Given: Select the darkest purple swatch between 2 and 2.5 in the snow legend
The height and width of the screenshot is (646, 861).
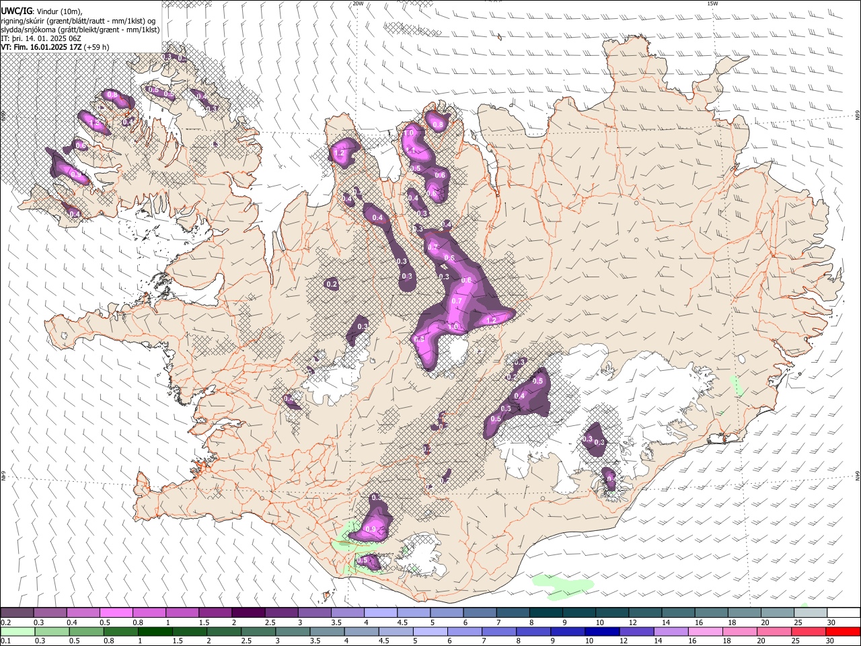Looking at the screenshot, I should pos(248,612).
